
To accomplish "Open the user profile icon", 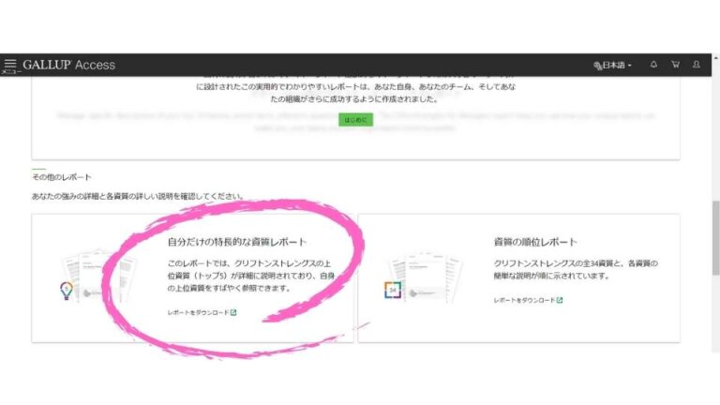I will point(697,65).
